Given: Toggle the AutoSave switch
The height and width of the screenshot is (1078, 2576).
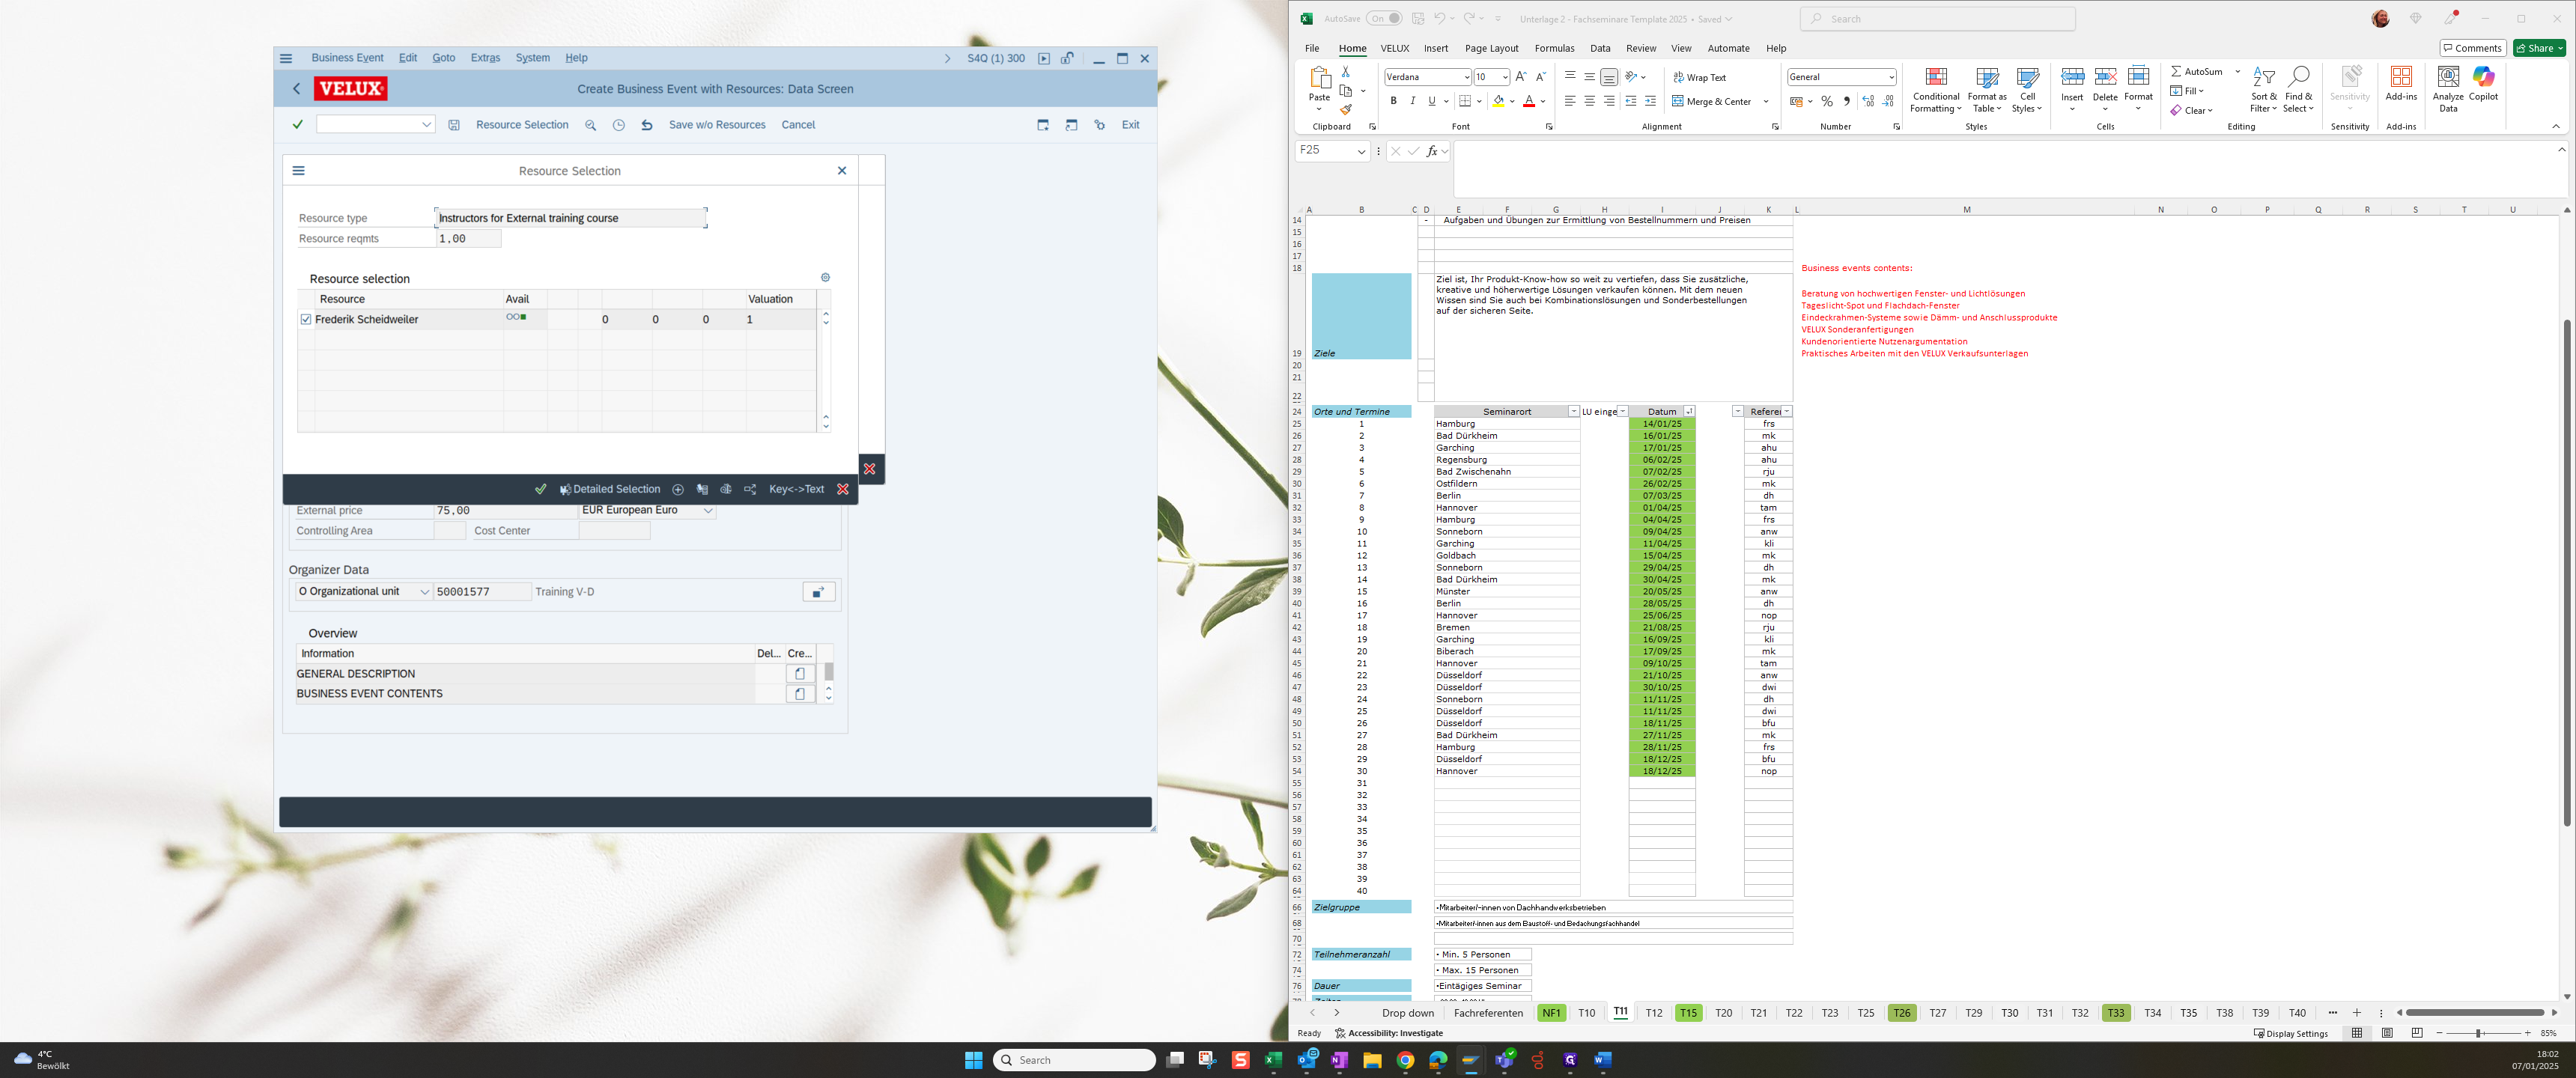Looking at the screenshot, I should 1384,19.
